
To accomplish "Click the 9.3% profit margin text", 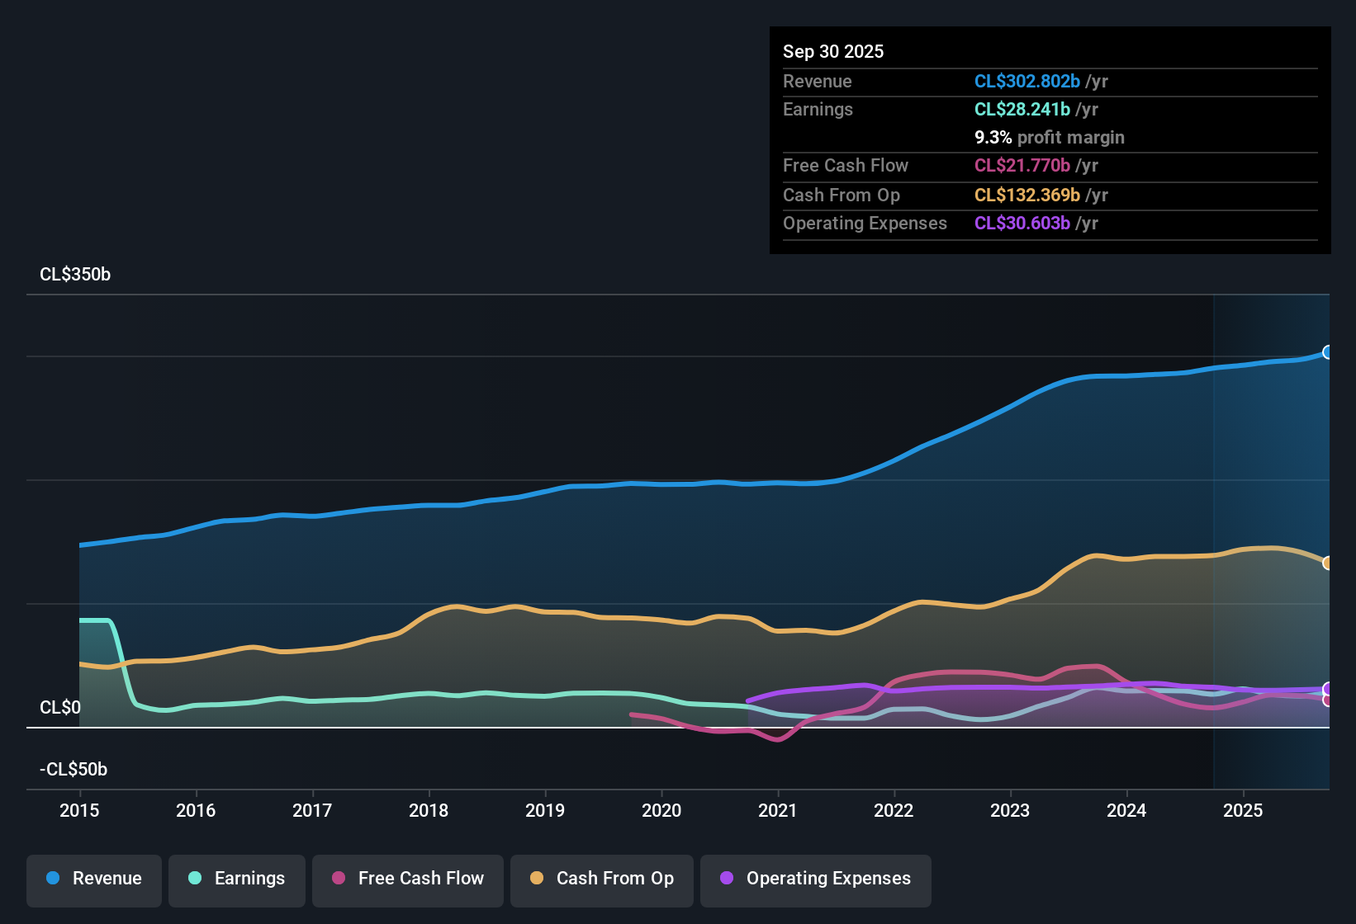I will tap(1049, 137).
